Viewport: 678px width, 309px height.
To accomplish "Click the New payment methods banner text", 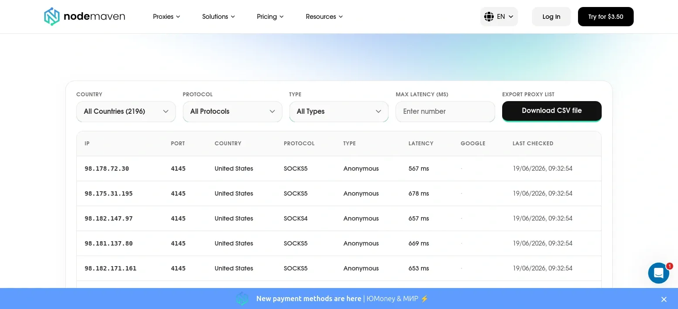I will (x=309, y=298).
